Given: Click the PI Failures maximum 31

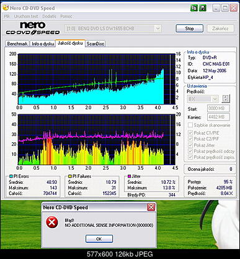Looking at the screenshot, I should click(x=113, y=188).
